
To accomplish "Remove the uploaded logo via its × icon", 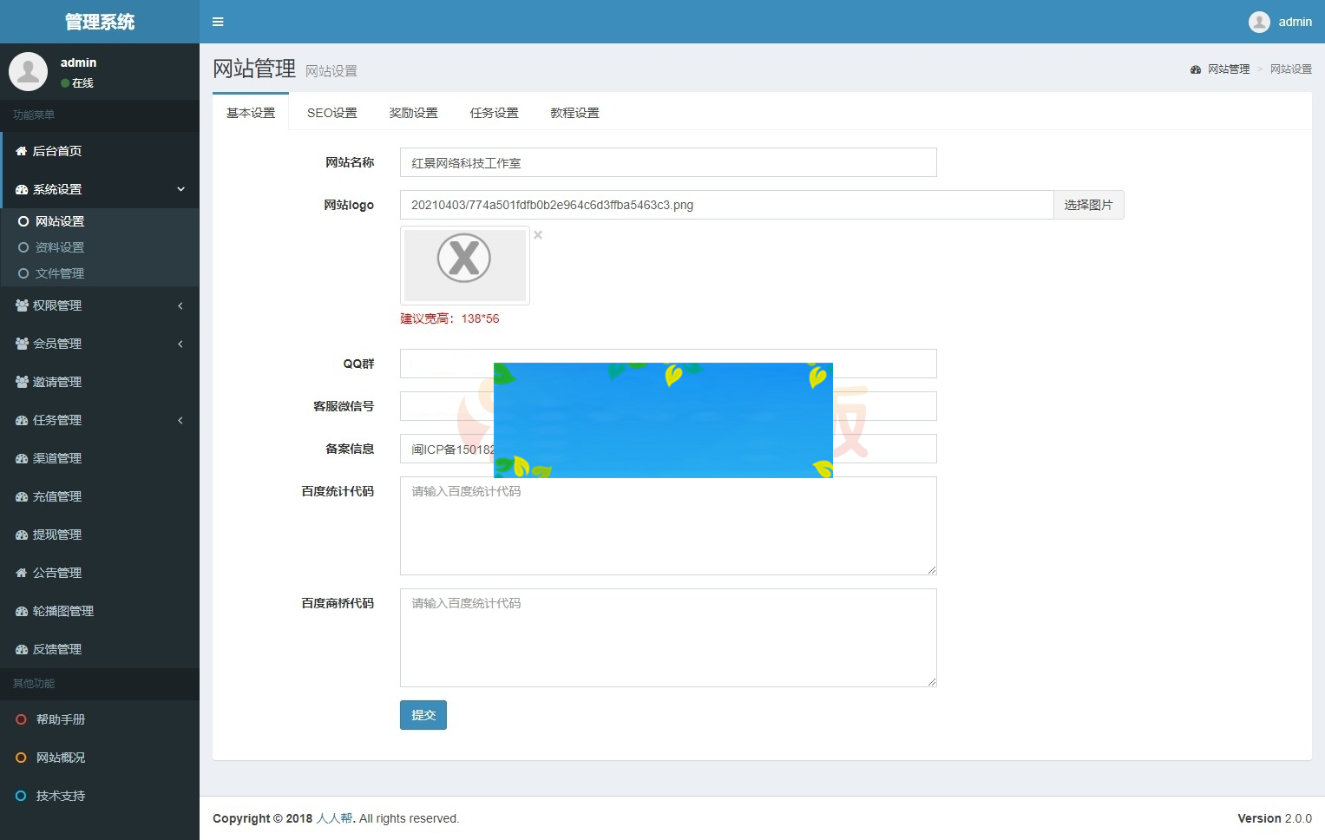I will (538, 234).
